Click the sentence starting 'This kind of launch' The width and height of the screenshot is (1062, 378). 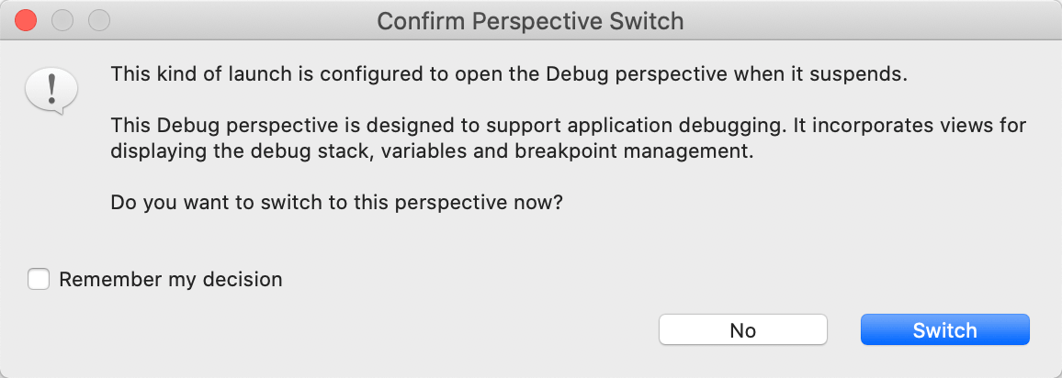[509, 74]
